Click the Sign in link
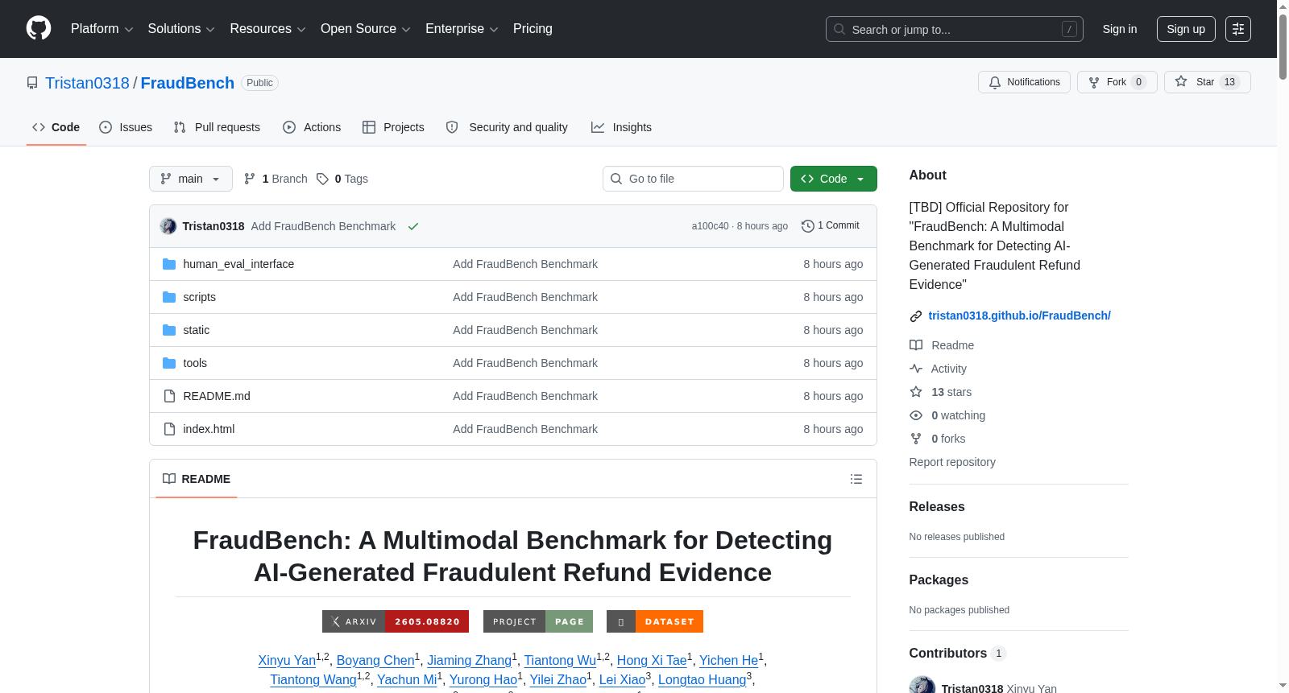The image size is (1289, 693). click(1120, 29)
